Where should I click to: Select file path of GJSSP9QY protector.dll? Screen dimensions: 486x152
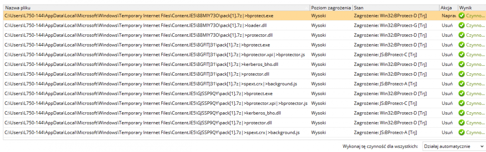coord(138,122)
